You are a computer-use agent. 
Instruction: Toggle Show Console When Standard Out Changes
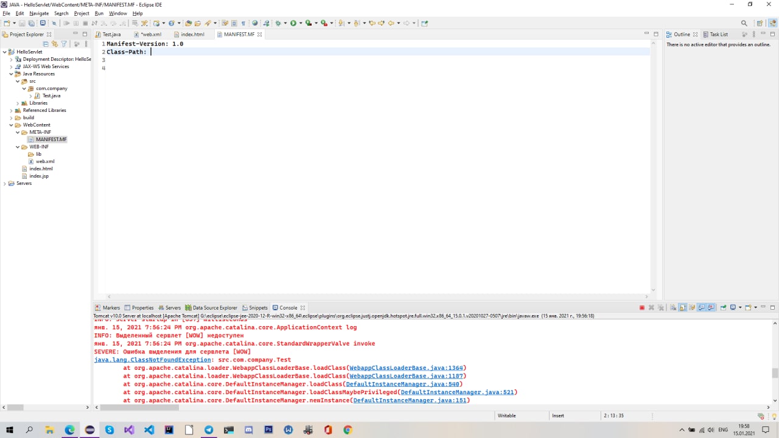pos(702,308)
